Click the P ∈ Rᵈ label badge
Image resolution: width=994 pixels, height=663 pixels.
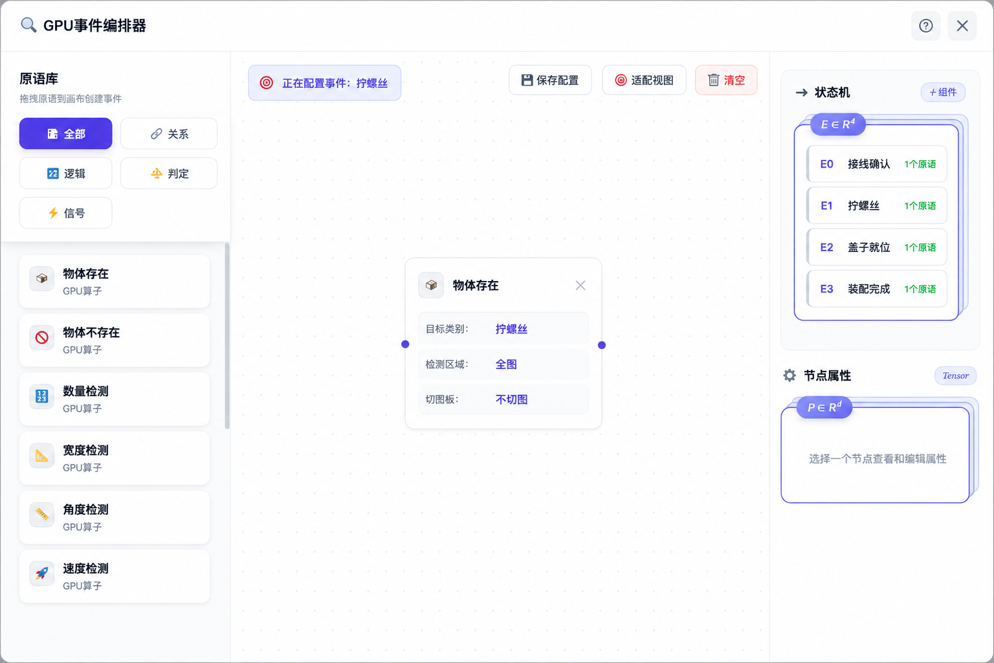click(824, 407)
